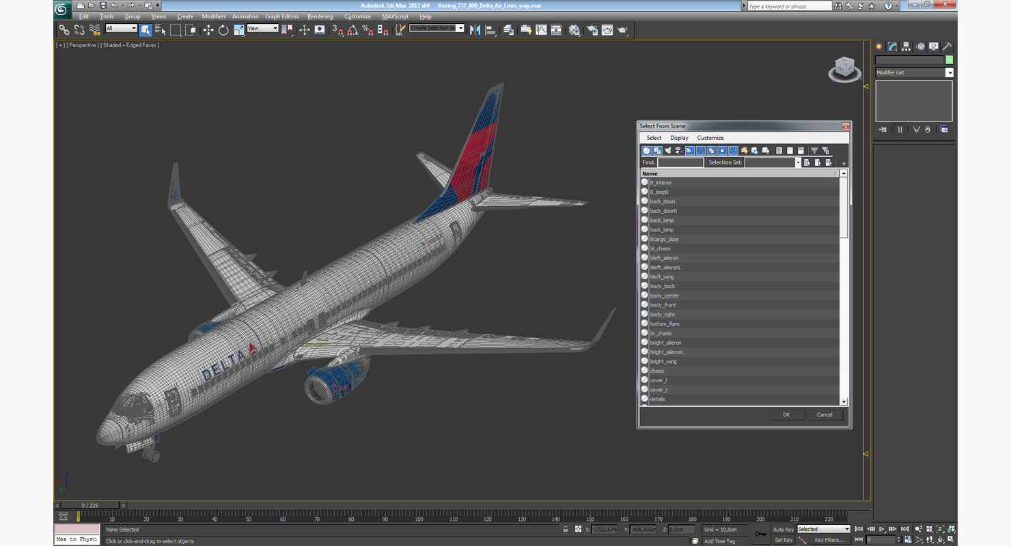This screenshot has width=1011, height=546.
Task: Click the Auto Key button
Action: 784,530
